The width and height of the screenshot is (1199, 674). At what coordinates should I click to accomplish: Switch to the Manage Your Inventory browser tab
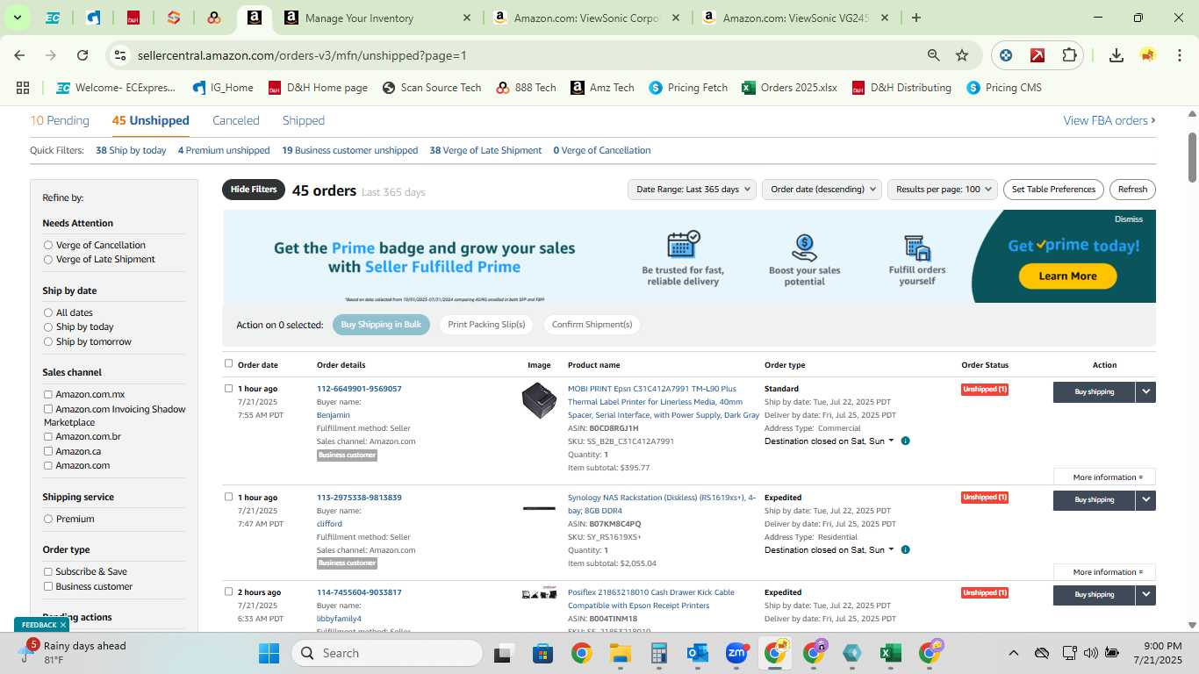[377, 18]
